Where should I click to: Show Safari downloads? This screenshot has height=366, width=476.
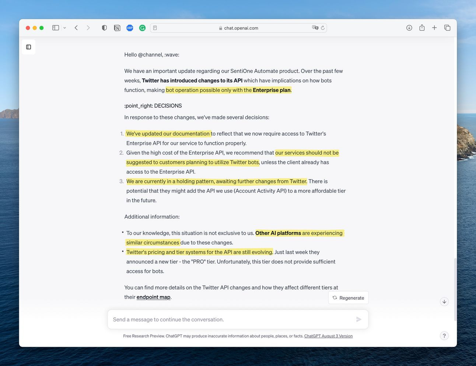pos(409,28)
